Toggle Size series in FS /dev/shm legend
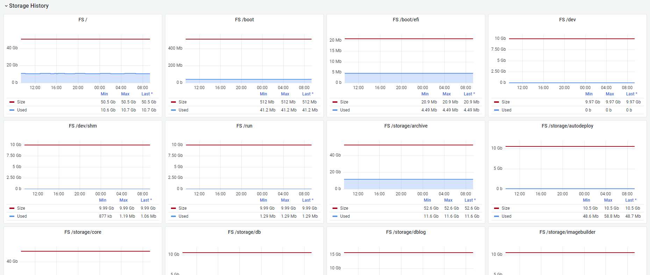The width and height of the screenshot is (650, 275). pyautogui.click(x=21, y=208)
